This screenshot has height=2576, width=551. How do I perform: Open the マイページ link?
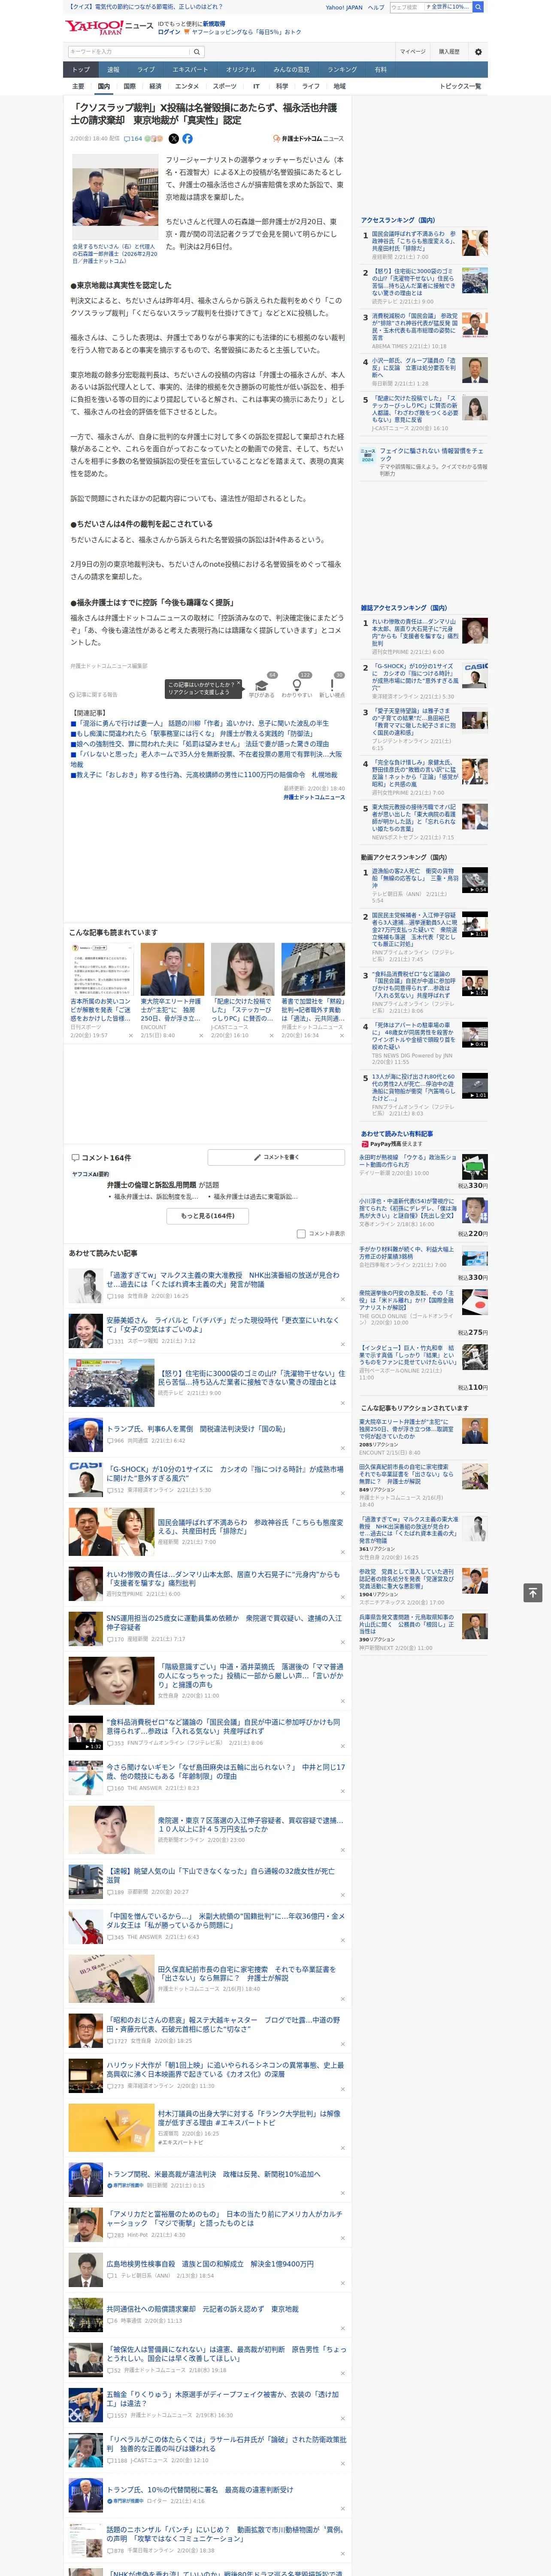click(412, 52)
